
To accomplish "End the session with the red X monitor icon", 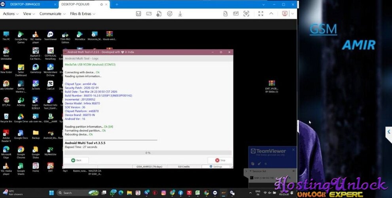I will click(285, 13).
